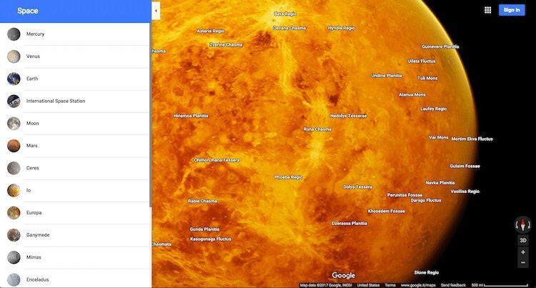This screenshot has height=288, width=536.
Task: Click the International Space Station thumbnail icon
Action: (14, 101)
